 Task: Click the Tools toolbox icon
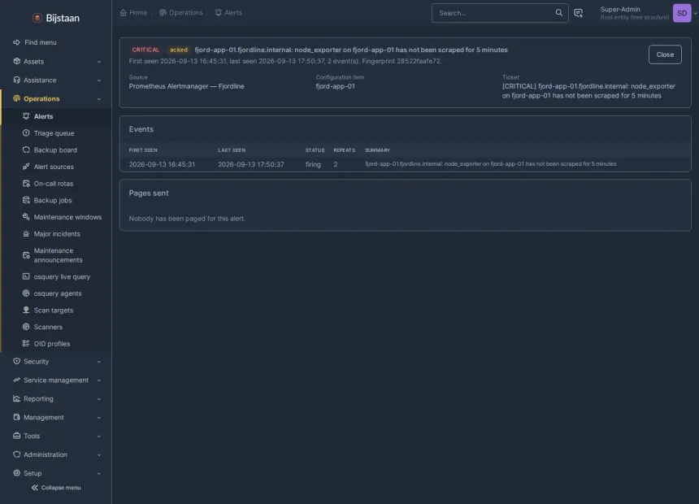16,436
